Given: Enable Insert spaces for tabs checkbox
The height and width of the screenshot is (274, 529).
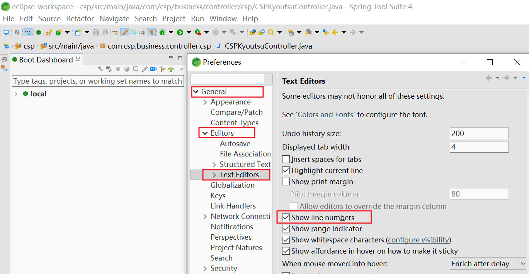Looking at the screenshot, I should click(286, 159).
